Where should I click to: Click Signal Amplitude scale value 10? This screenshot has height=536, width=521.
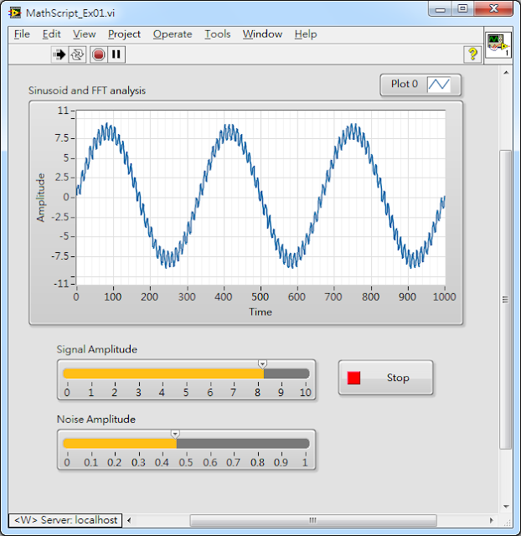pyautogui.click(x=305, y=393)
